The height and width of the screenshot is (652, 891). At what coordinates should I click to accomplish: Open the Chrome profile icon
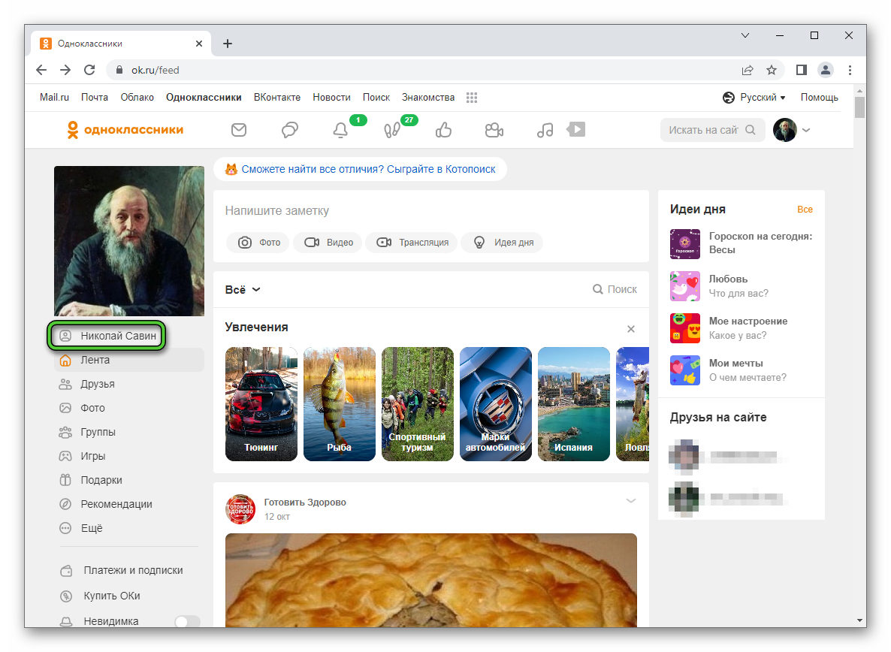tap(825, 70)
